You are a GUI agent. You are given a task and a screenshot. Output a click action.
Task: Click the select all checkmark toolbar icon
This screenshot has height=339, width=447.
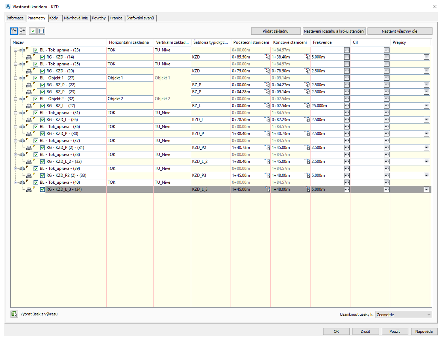(33, 31)
